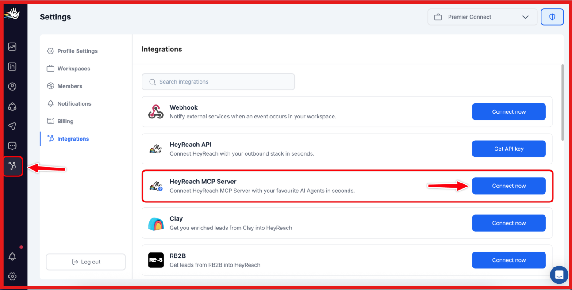
Task: Click the Clay integration title
Action: tap(176, 219)
